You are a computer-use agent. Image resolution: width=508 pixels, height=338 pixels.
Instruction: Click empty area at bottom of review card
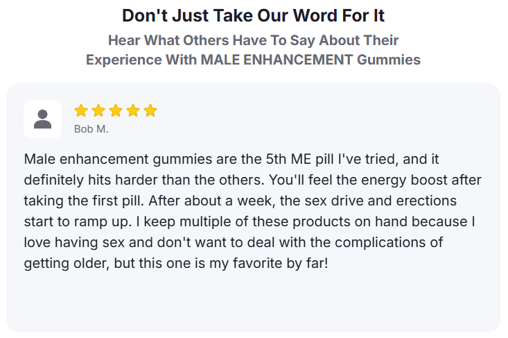pos(253,305)
